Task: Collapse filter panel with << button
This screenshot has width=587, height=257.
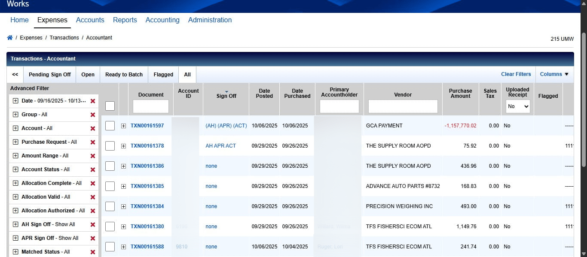Action: tap(15, 75)
